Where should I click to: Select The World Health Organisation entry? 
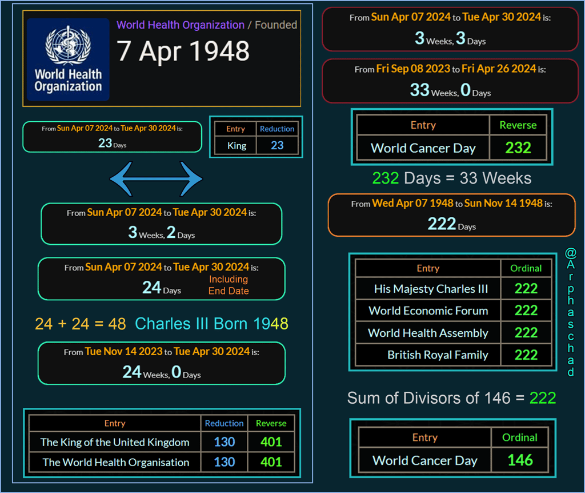(115, 462)
